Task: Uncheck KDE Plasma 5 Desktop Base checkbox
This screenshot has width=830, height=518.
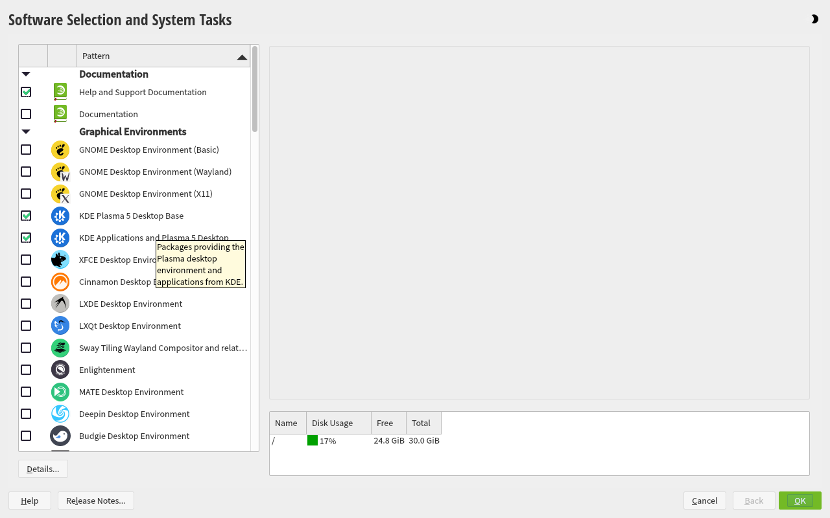Action: [26, 216]
